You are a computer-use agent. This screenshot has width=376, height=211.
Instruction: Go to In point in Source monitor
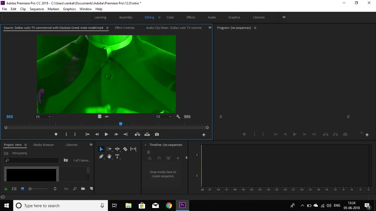tap(88, 134)
